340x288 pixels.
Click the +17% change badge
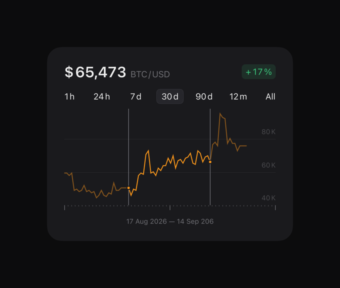[x=258, y=72]
